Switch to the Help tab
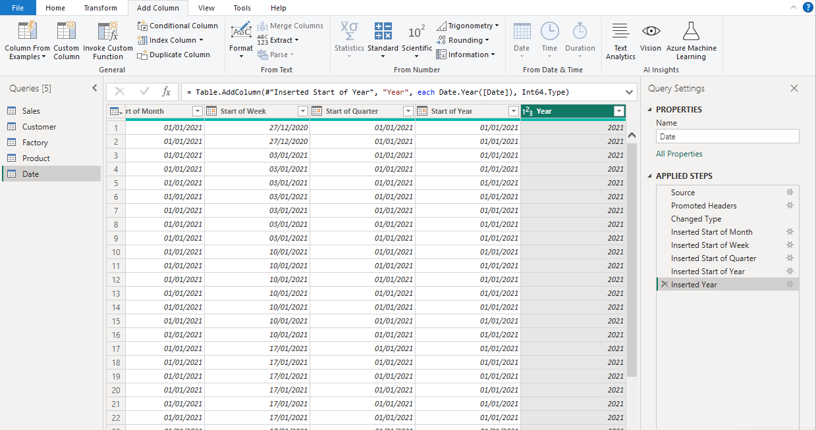Viewport: 816px width, 430px height. tap(279, 8)
